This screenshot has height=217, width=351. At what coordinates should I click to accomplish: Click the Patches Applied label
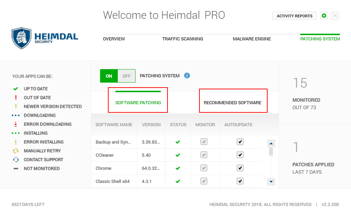coord(313,165)
